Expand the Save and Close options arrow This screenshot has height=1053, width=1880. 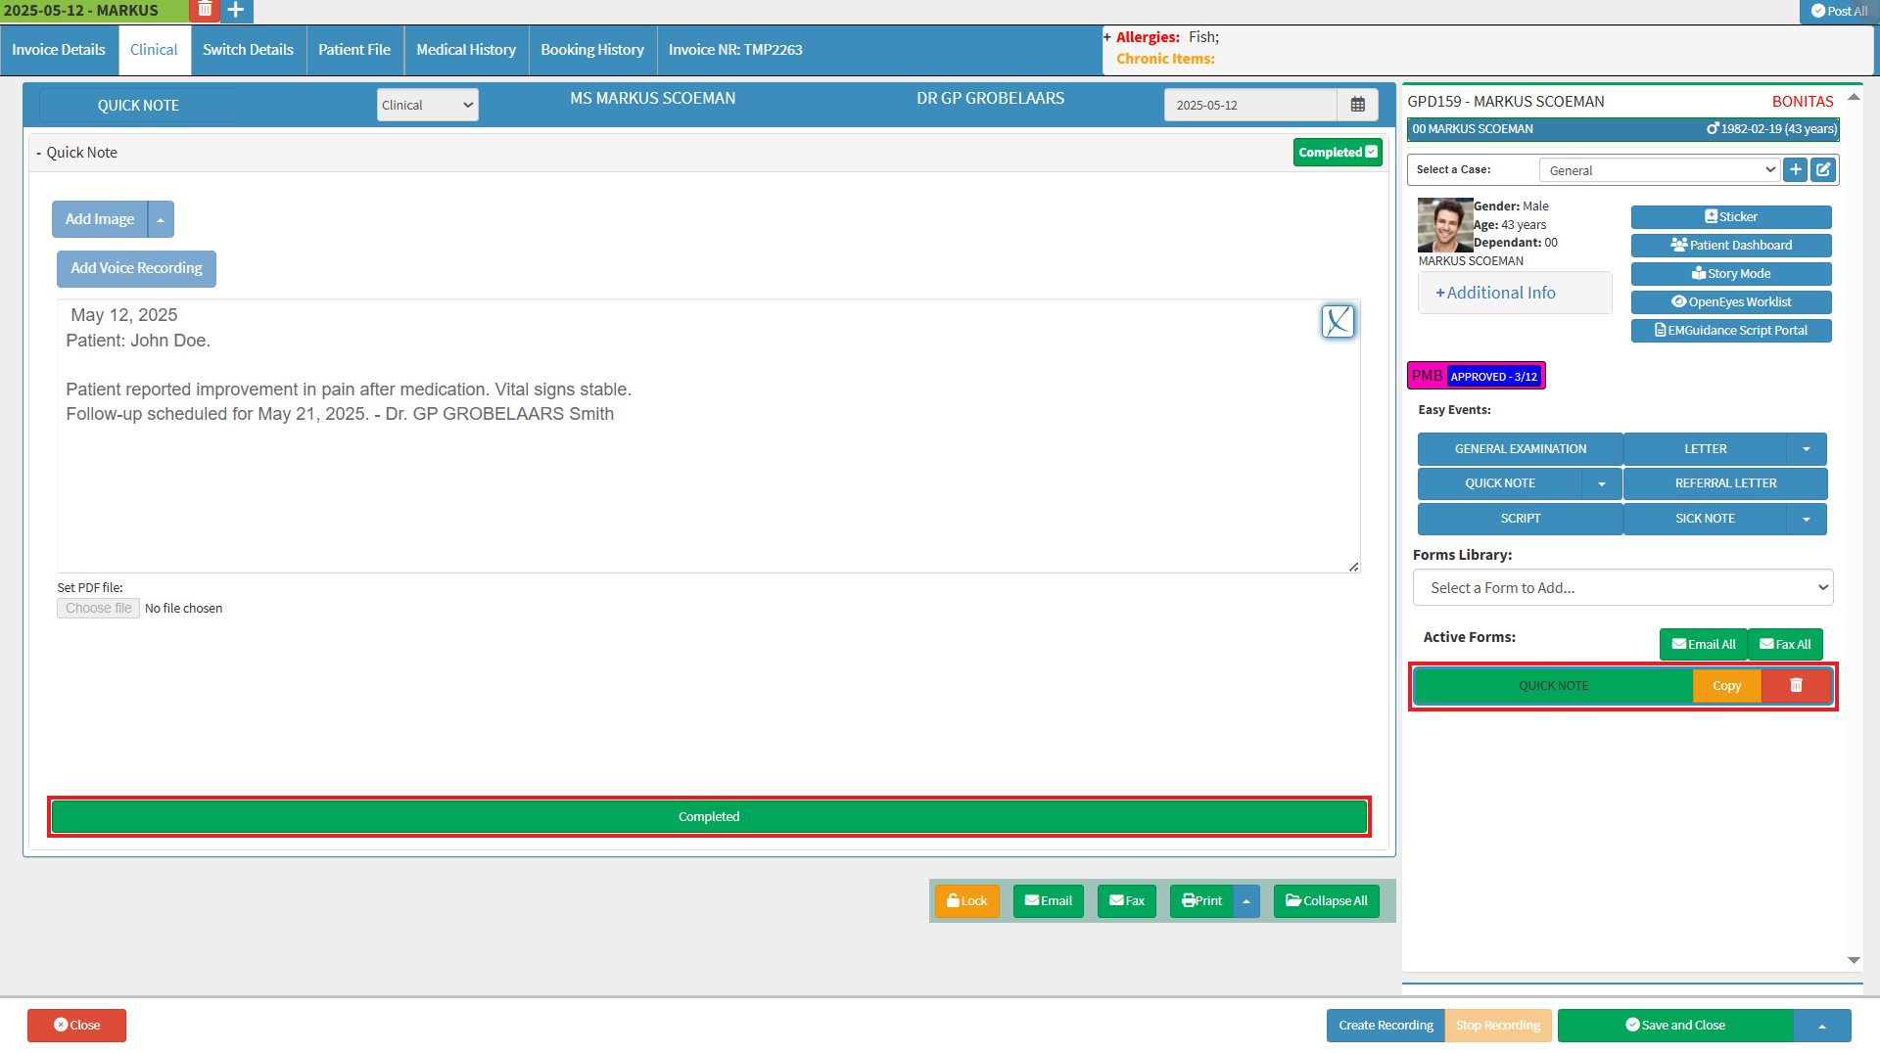(x=1822, y=1026)
